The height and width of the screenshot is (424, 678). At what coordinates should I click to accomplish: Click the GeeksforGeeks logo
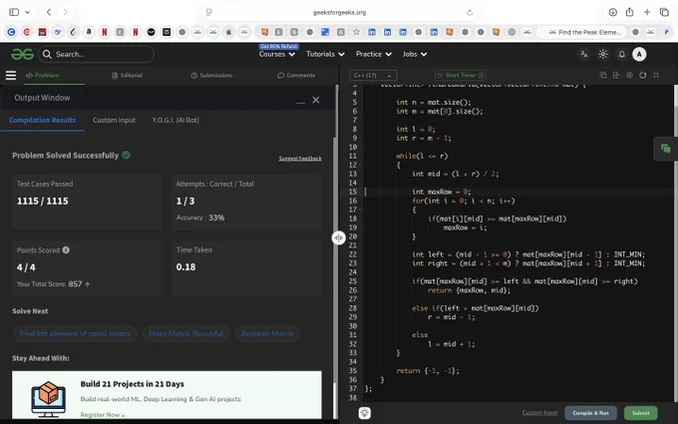click(23, 54)
